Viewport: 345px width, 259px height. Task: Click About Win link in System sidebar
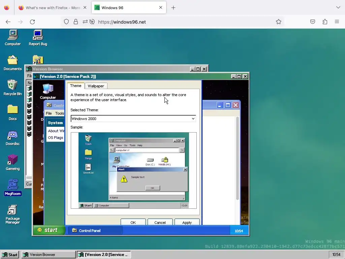pyautogui.click(x=56, y=131)
